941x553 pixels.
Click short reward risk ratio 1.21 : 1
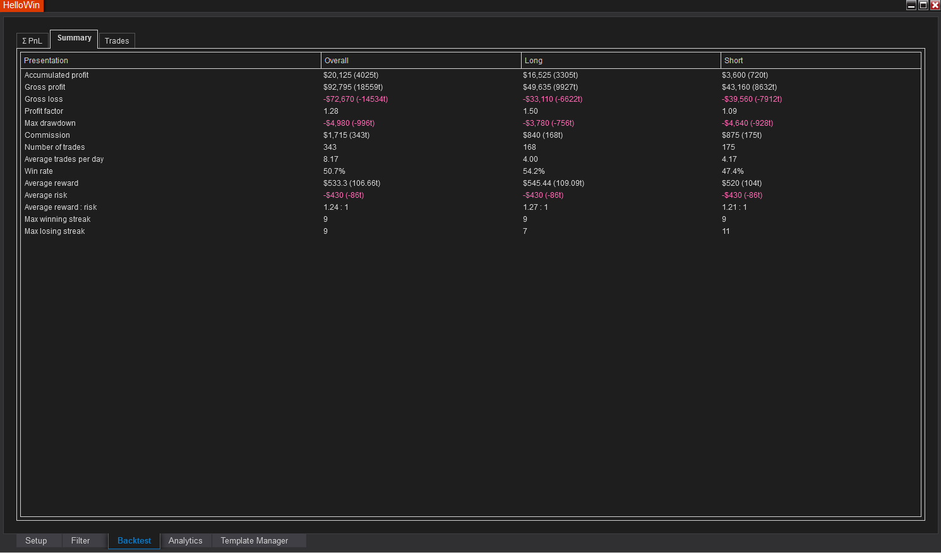734,207
